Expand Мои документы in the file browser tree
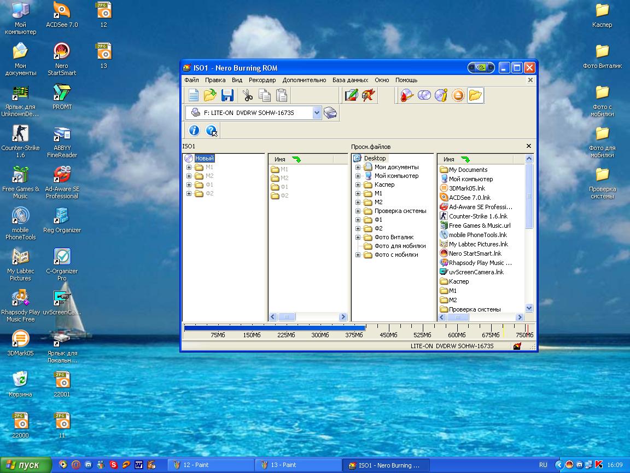630x473 pixels. tap(358, 168)
